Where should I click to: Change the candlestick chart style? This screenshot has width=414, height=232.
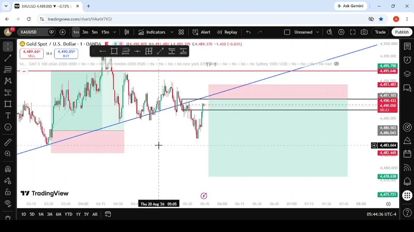click(x=127, y=32)
